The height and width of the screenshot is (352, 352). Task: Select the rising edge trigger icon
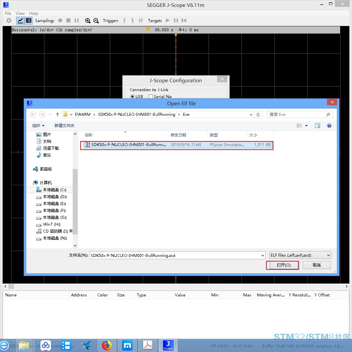tap(124, 20)
